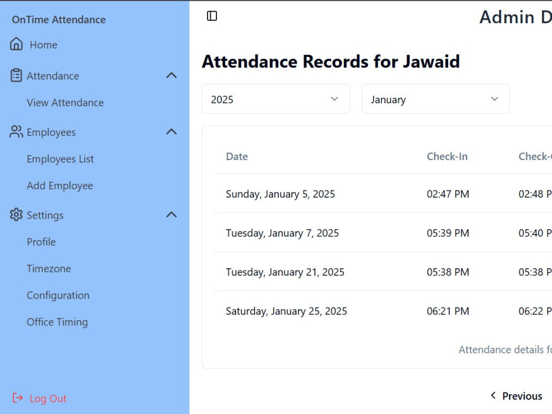Open the Office Timing settings
This screenshot has height=414, width=552.
[57, 322]
